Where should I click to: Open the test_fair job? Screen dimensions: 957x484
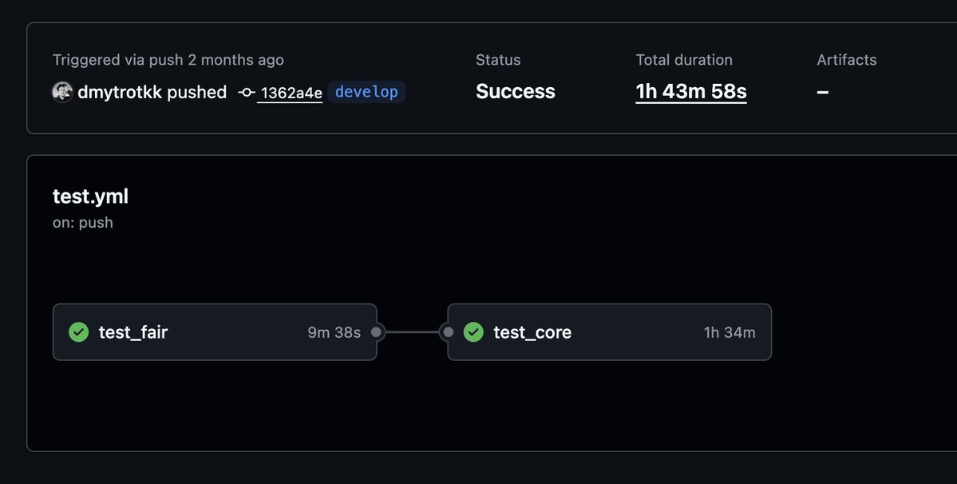coord(215,332)
